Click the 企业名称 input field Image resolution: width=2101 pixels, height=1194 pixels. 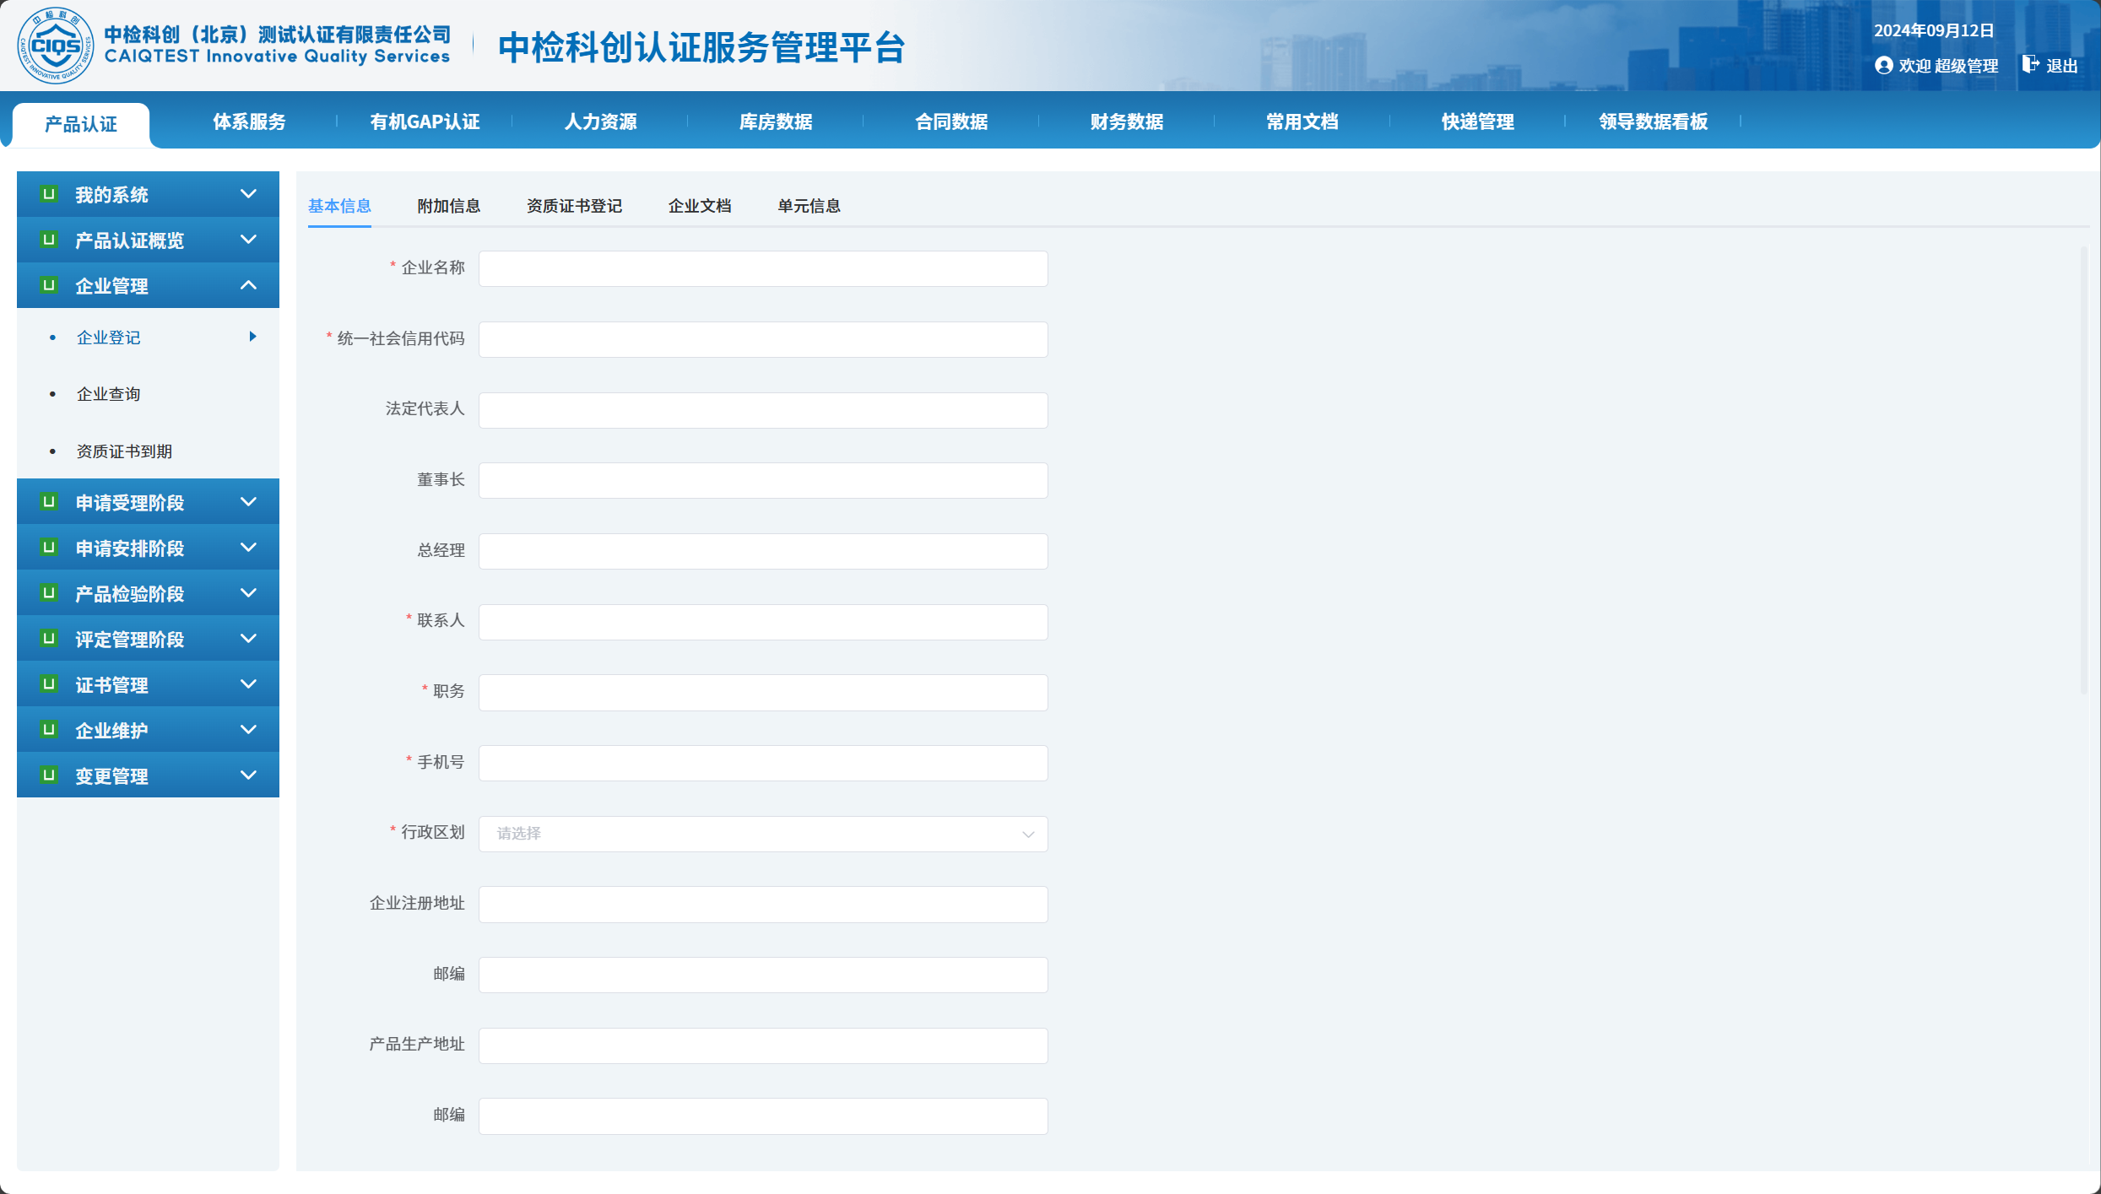pyautogui.click(x=762, y=268)
